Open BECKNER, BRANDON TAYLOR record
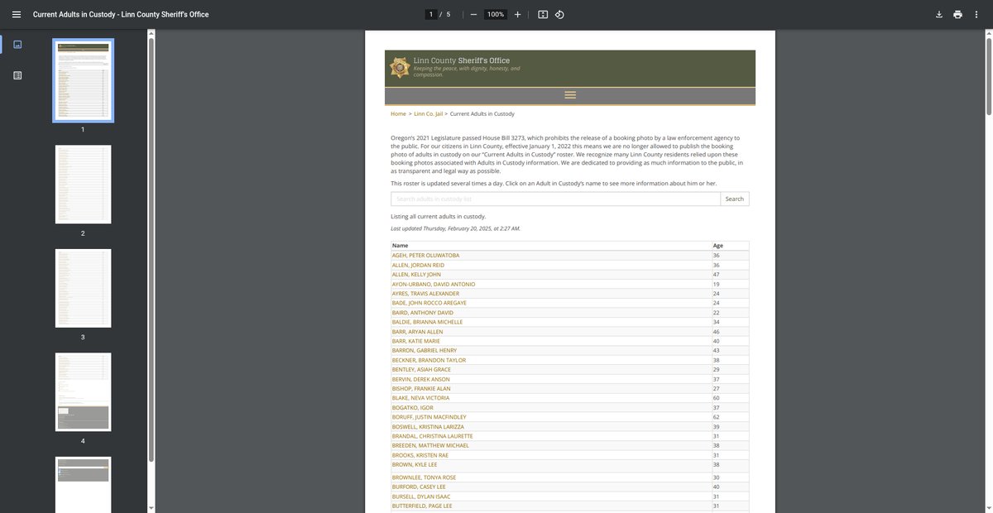 429,360
